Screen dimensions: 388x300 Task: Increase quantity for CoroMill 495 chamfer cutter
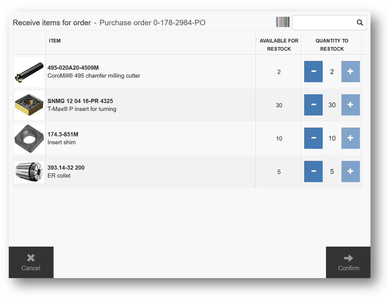350,72
